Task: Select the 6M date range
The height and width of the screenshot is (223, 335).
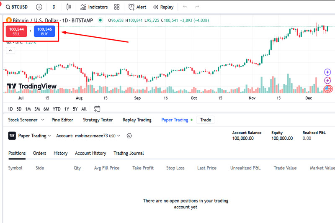Action: pos(46,109)
